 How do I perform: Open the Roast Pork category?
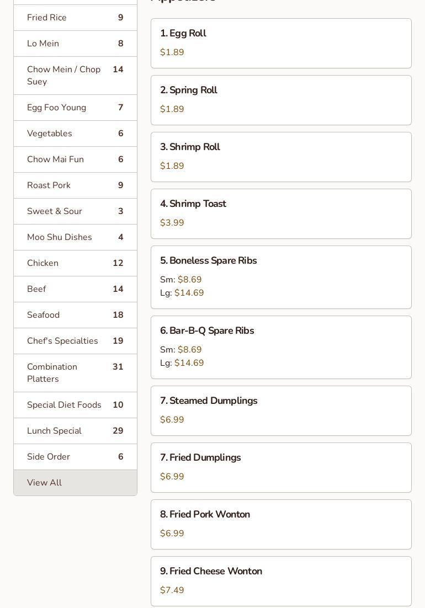pos(75,185)
